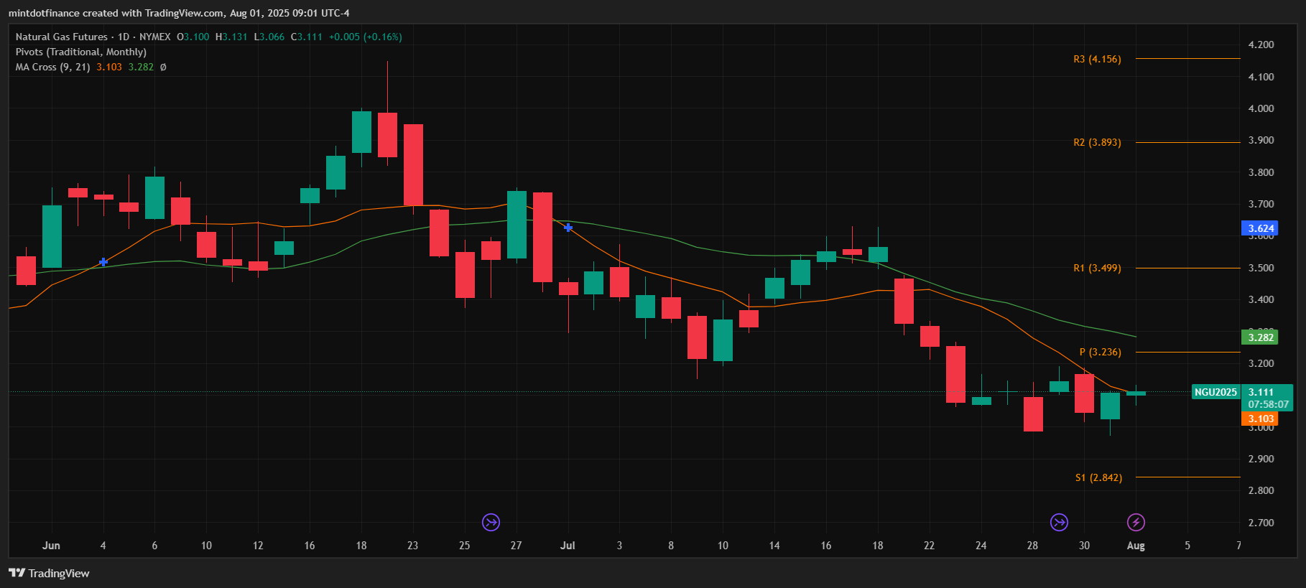
Task: Click the R2 (3.893) pivot label
Action: click(1097, 142)
